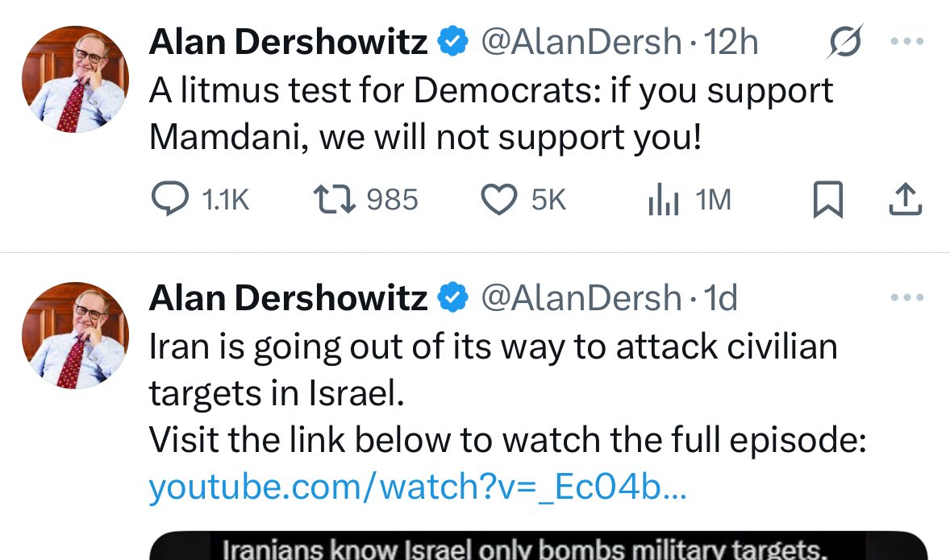Select @AlanDersh handle in second tweet

point(581,298)
